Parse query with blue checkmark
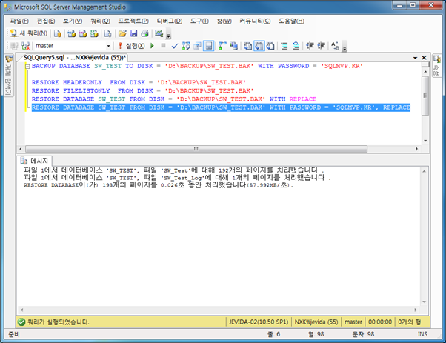 [175, 46]
